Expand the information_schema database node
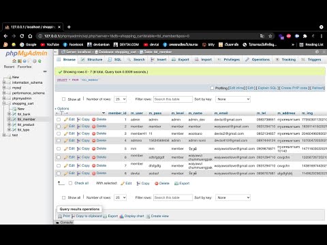 pos(4,82)
